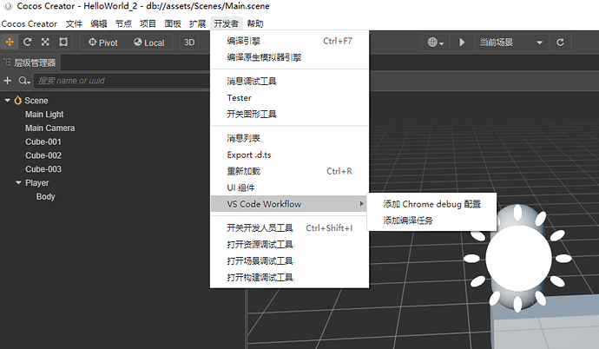Open the 扩展 menu

(x=198, y=23)
